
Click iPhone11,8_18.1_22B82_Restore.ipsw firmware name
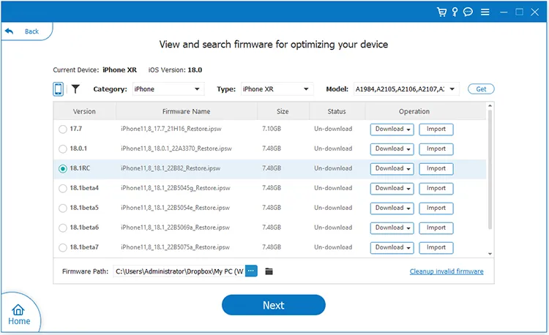pyautogui.click(x=171, y=168)
